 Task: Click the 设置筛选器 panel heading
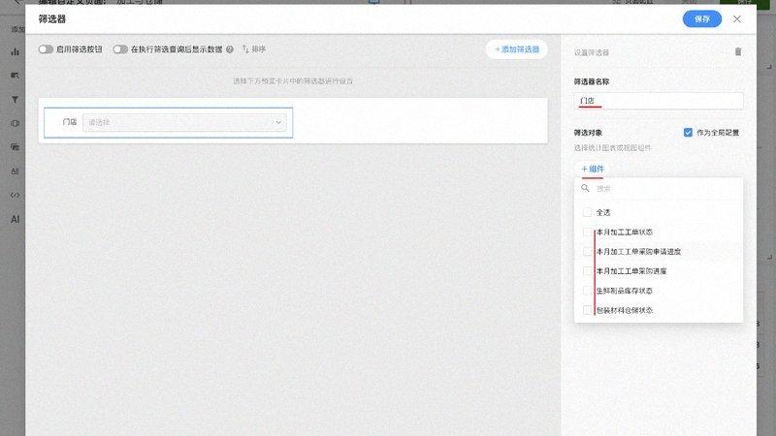point(592,52)
